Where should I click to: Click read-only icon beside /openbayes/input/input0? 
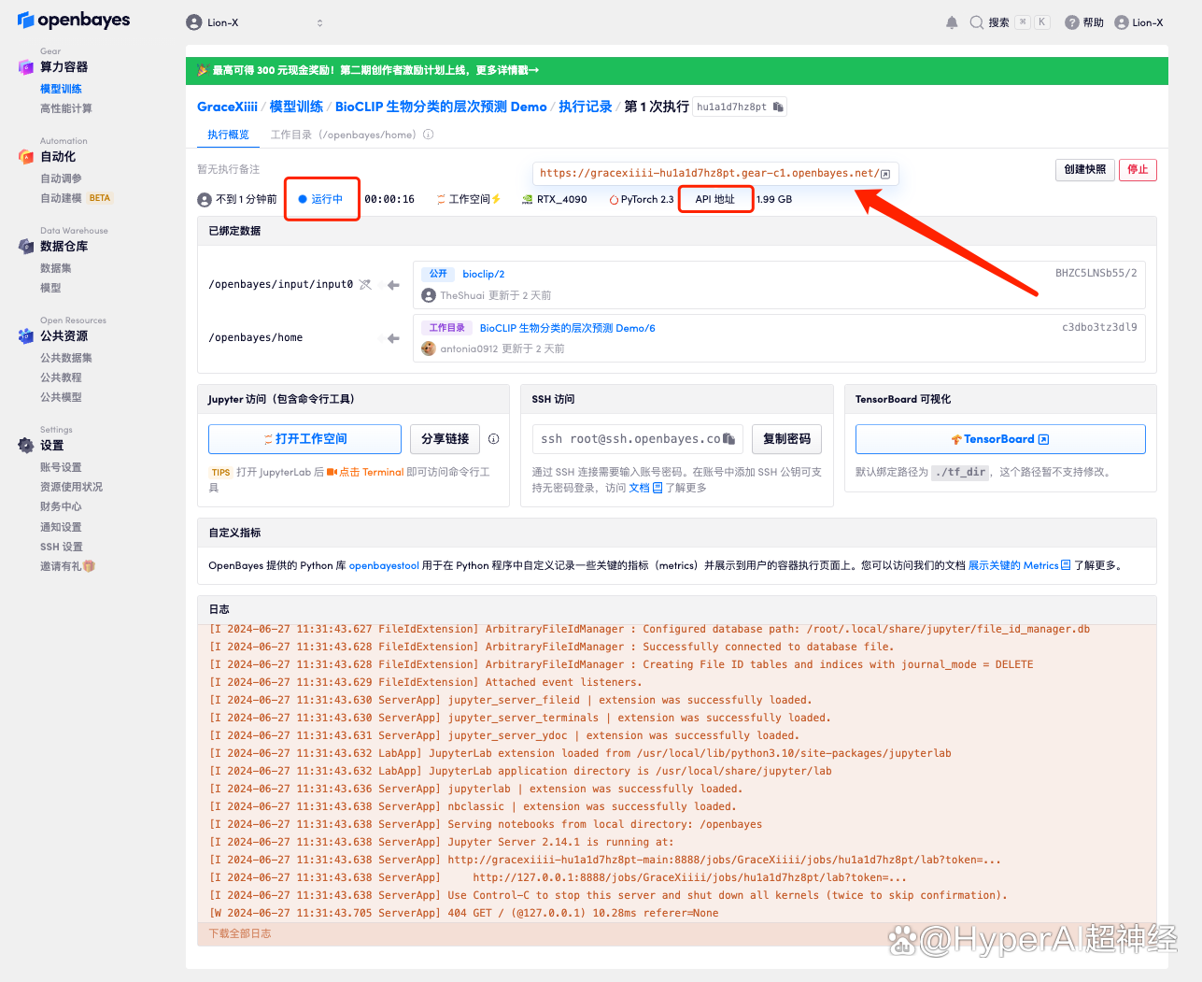(x=365, y=285)
